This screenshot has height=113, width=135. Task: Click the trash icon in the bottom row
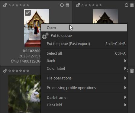click(132, 71)
